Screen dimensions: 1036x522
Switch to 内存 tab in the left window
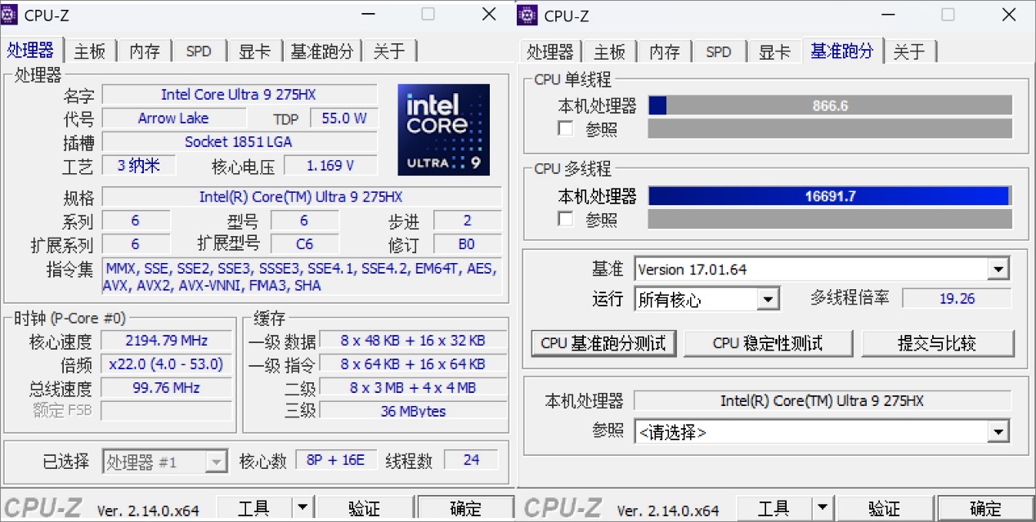tap(145, 51)
